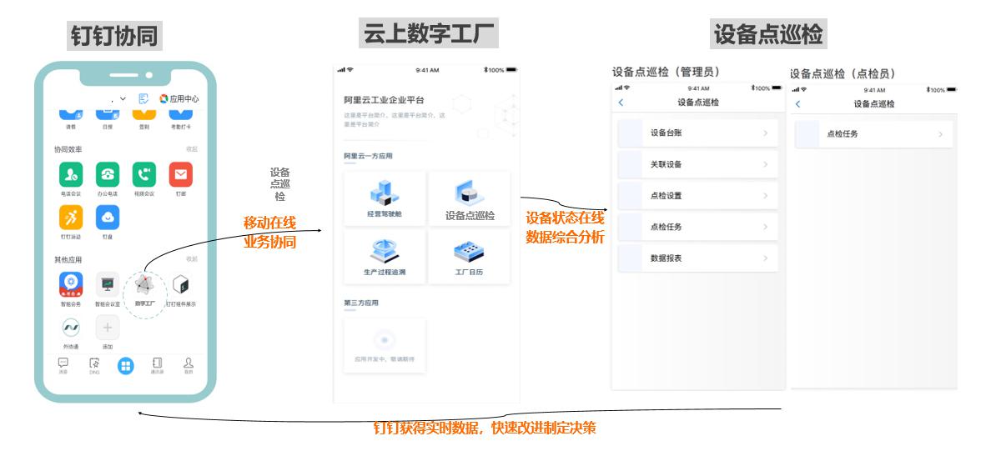Switch to the 消息 tab
Image resolution: width=986 pixels, height=456 pixels.
63,366
